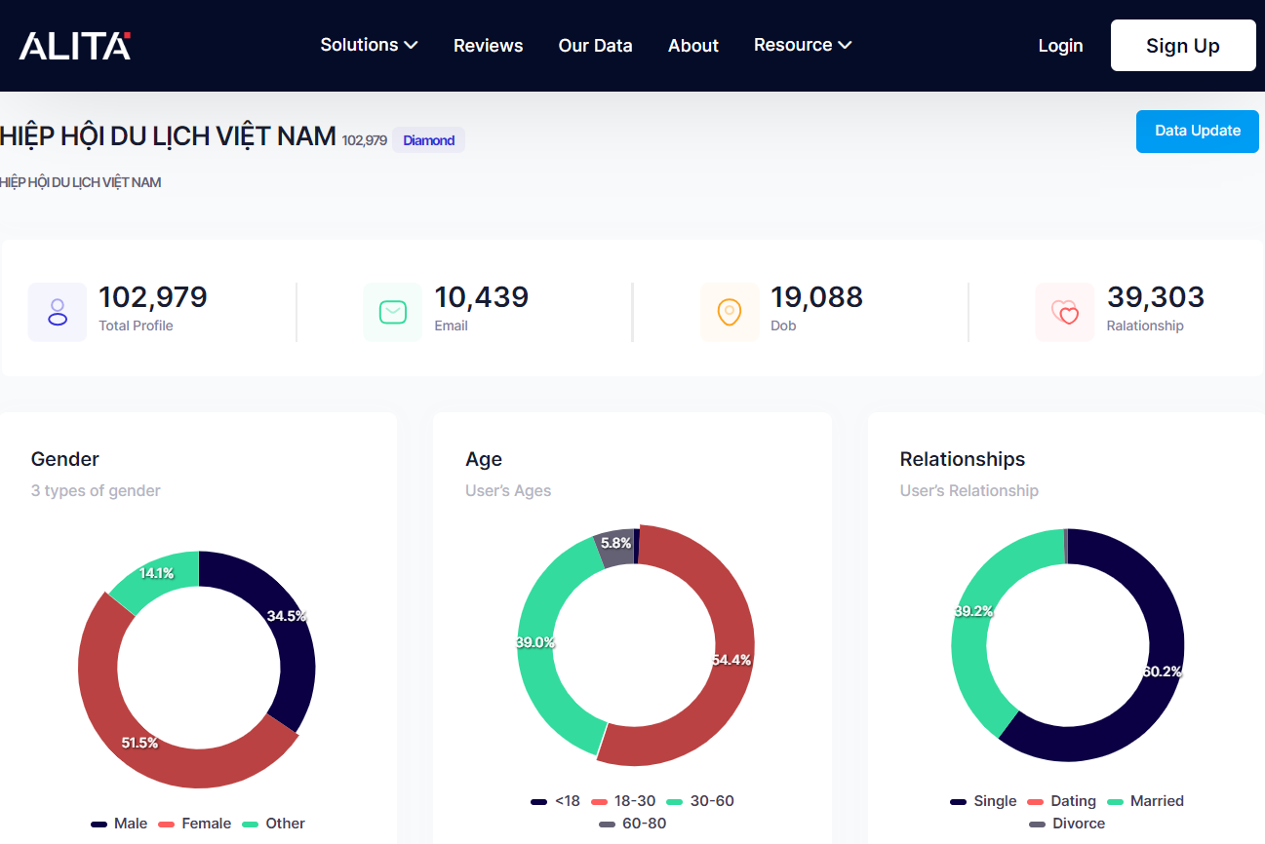Click the 10,439 Email value
Image resolution: width=1265 pixels, height=844 pixels.
(x=482, y=297)
